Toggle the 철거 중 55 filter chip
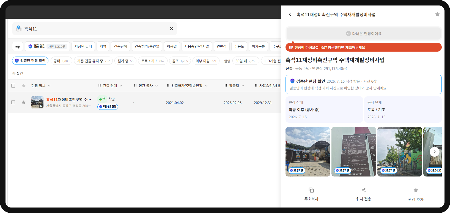The image size is (450, 213). (125, 61)
